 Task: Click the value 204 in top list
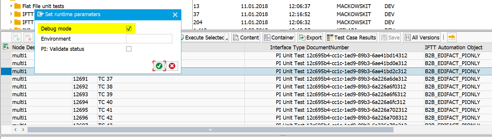(198, 22)
